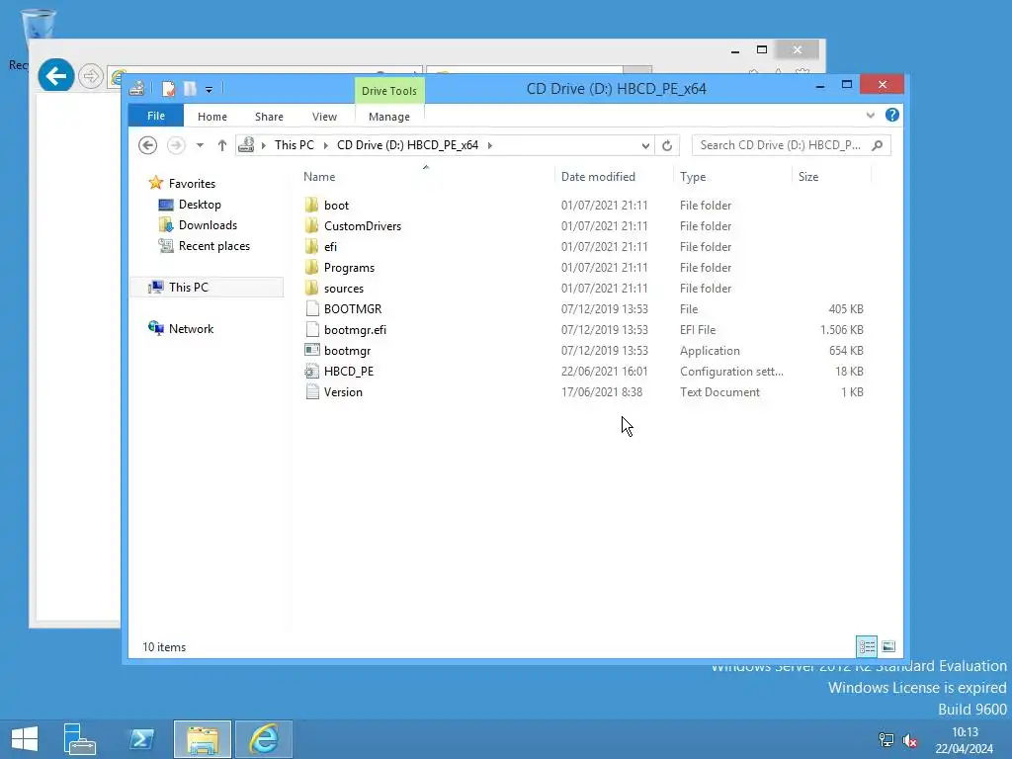The image size is (1012, 759).
Task: Select the CustomDrivers folder icon
Action: pyautogui.click(x=311, y=226)
